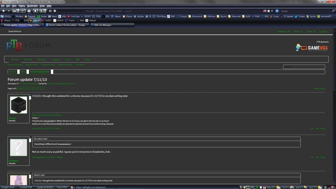Open xbony2's profile name link
The width and height of the screenshot is (336, 189).
click(12, 118)
